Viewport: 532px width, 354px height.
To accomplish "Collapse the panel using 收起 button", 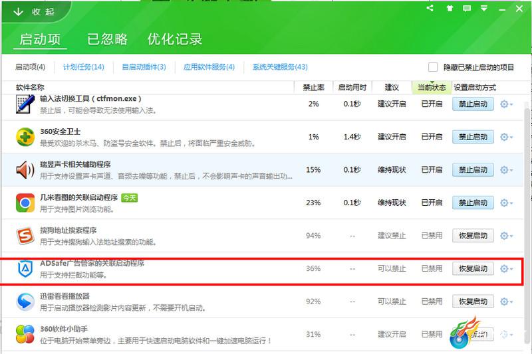I will pyautogui.click(x=34, y=12).
